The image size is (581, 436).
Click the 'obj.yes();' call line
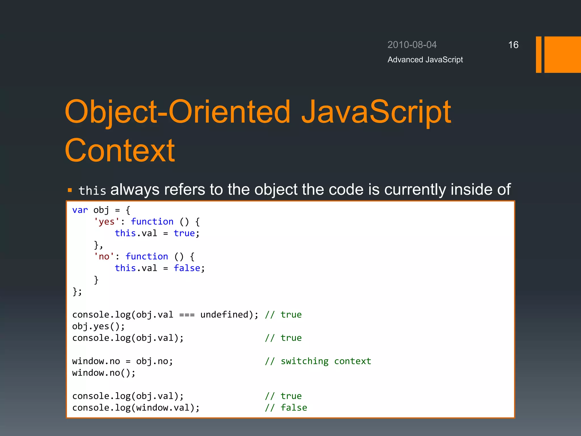98,326
